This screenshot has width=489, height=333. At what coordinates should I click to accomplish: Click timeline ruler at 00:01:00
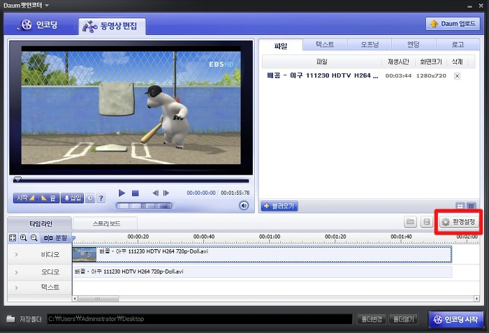pos(270,237)
